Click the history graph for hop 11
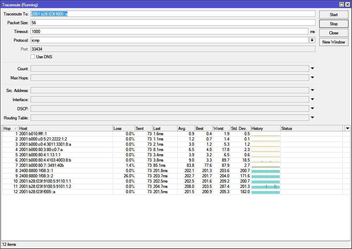This screenshot has width=352, height=249. (265, 186)
